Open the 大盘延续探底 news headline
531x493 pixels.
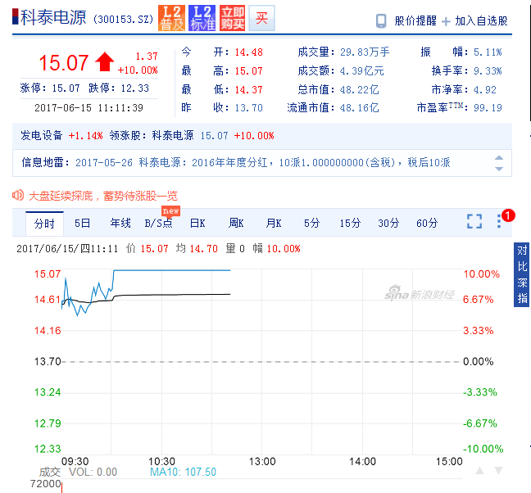point(103,196)
